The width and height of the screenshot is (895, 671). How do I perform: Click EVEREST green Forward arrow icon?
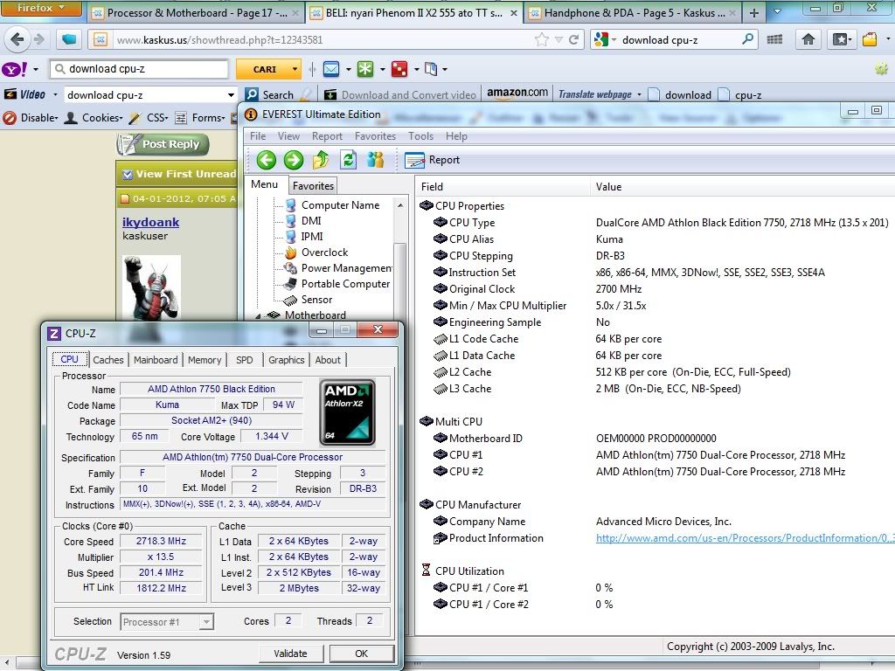point(294,160)
